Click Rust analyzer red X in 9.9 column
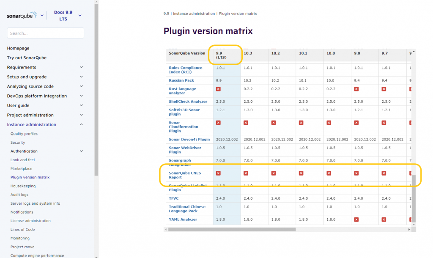 point(218,89)
